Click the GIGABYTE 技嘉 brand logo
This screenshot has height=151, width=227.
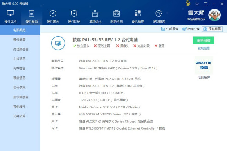point(204,65)
